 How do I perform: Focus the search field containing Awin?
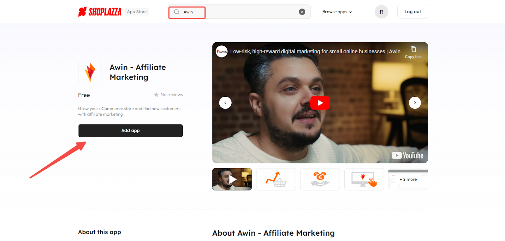point(239,12)
